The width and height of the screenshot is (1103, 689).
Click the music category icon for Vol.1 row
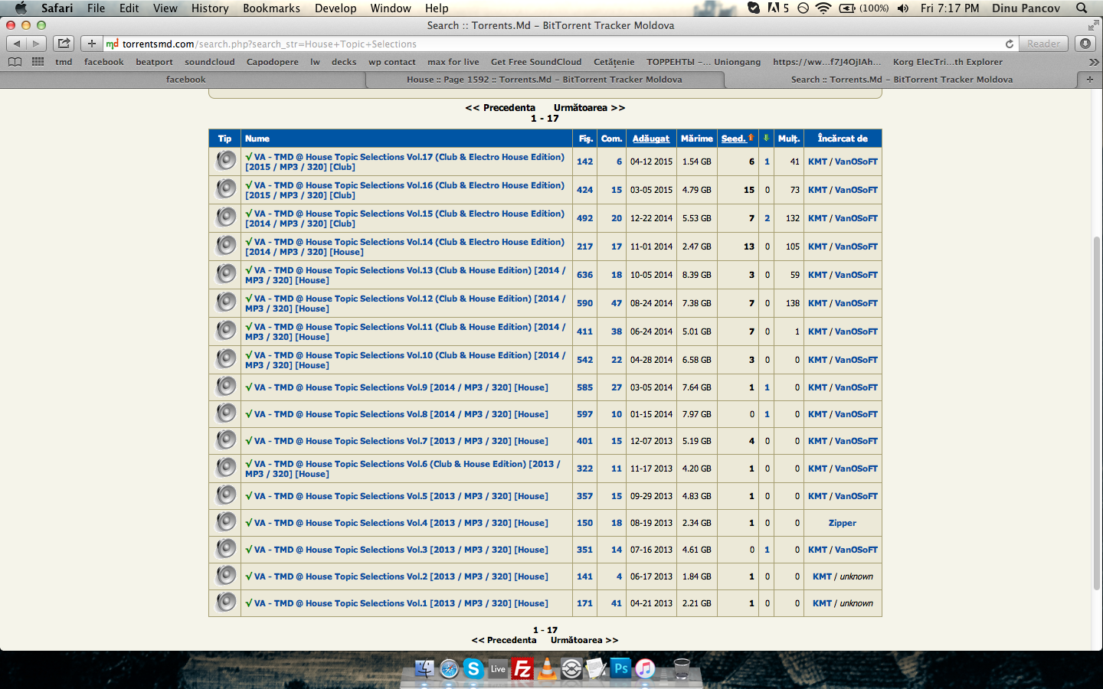[225, 602]
